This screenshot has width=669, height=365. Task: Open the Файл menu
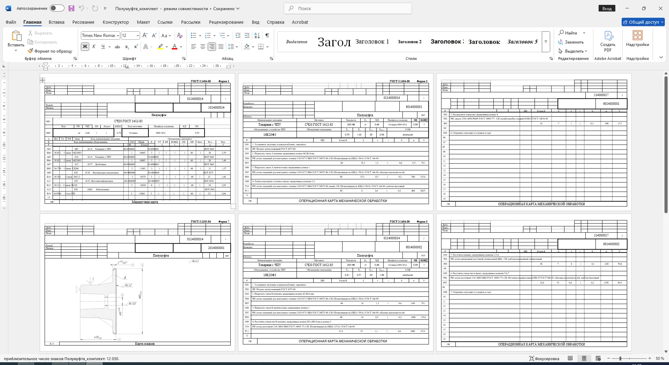11,22
